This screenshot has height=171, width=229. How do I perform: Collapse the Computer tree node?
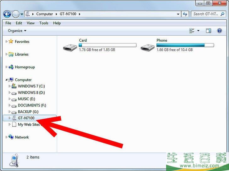[6, 80]
